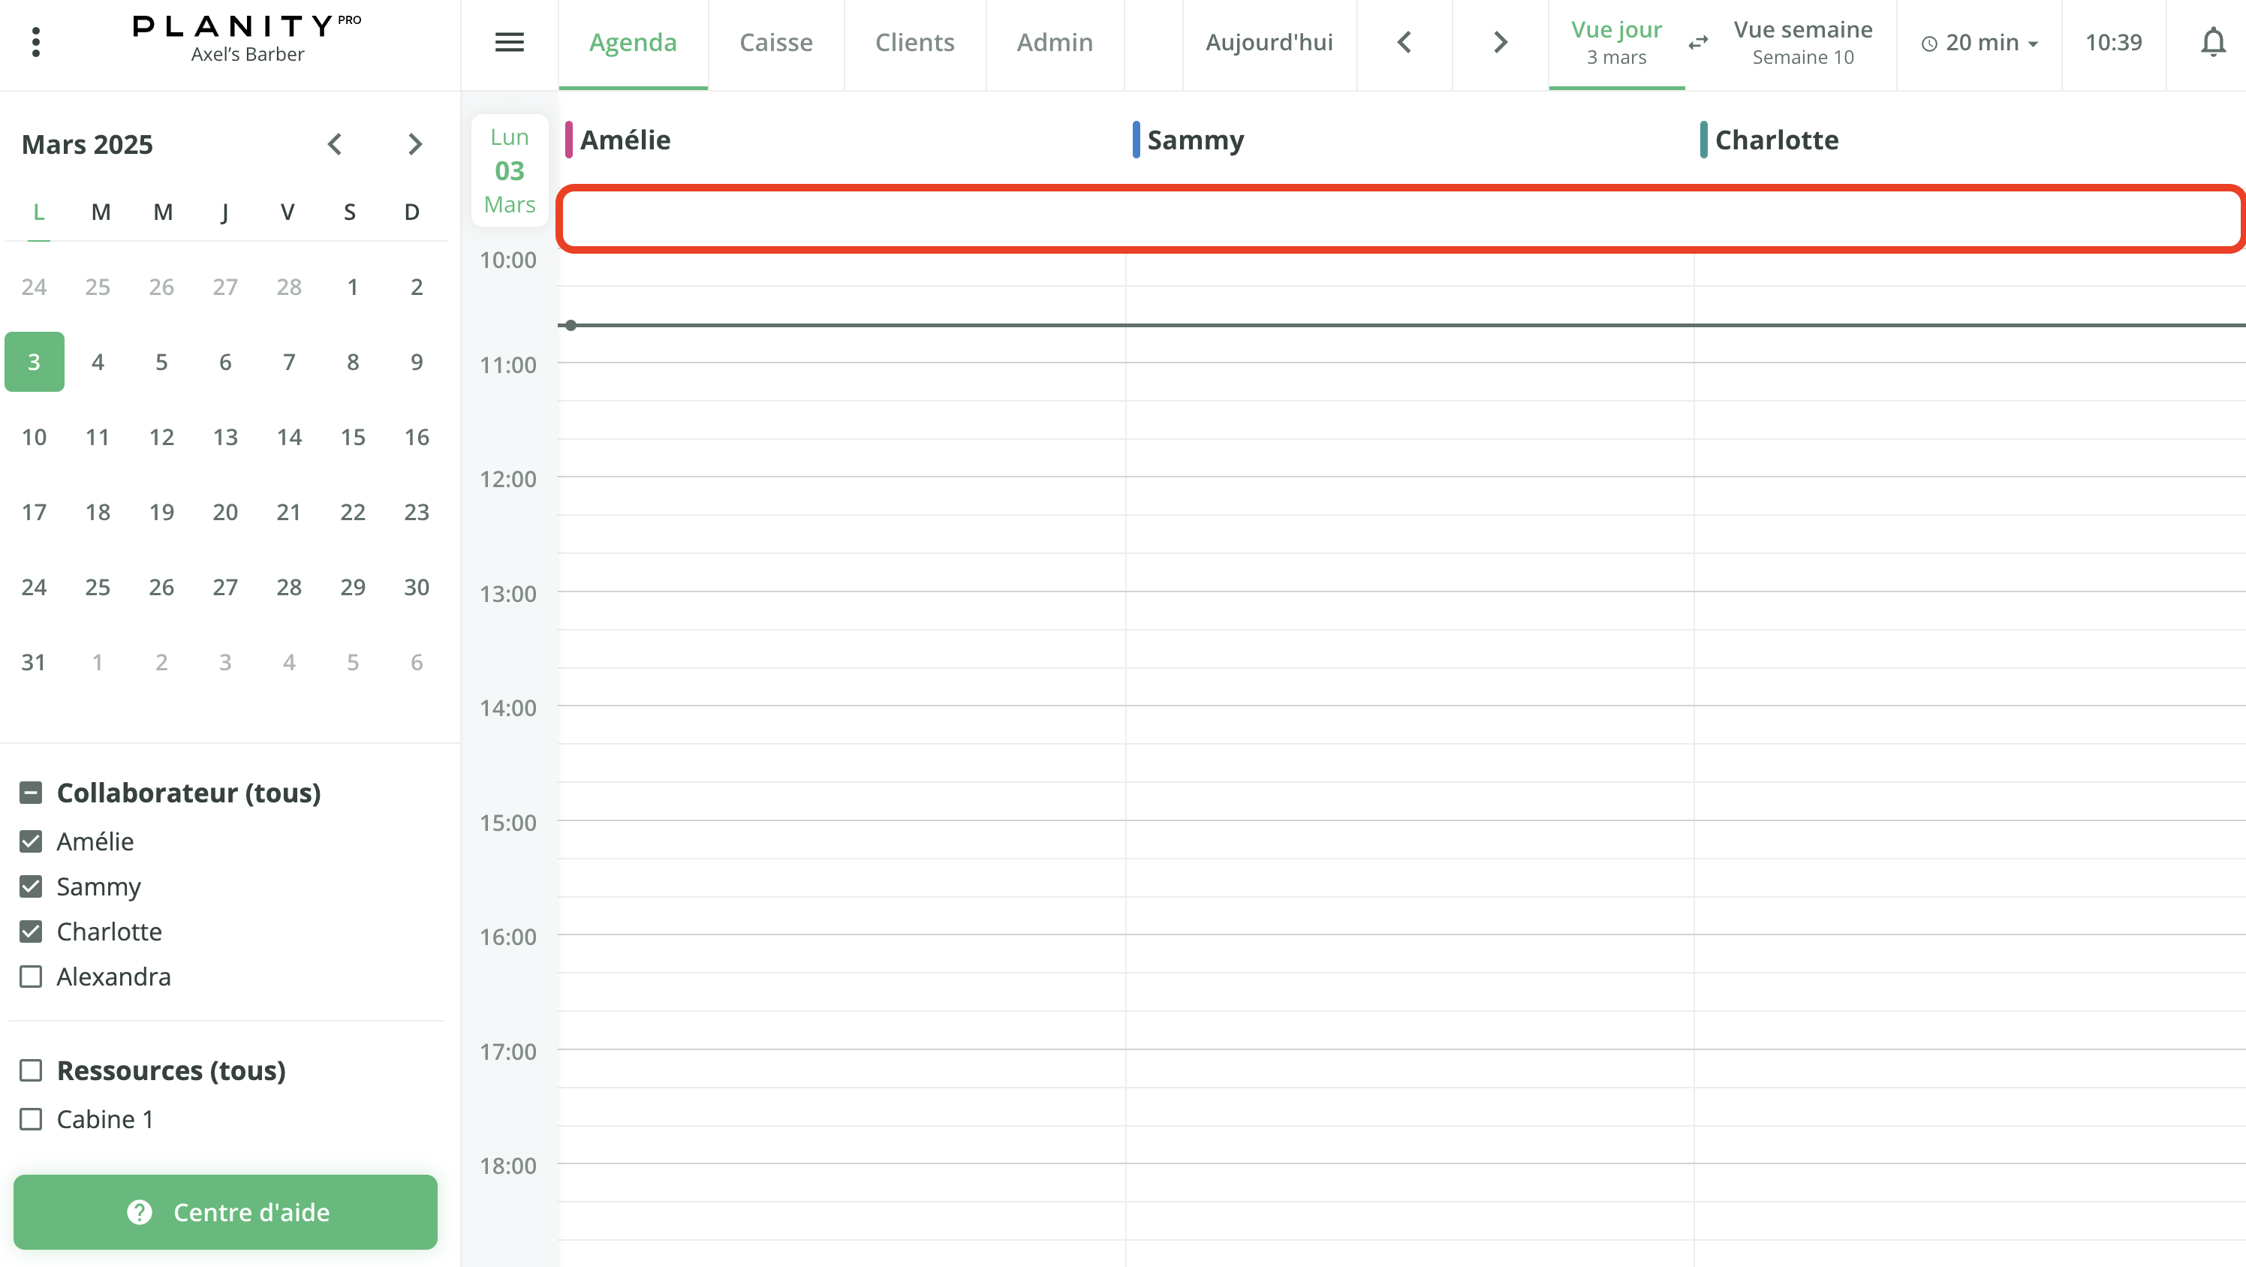Open notifications via the bell icon
Screen dimensions: 2246x1267
tap(2213, 41)
